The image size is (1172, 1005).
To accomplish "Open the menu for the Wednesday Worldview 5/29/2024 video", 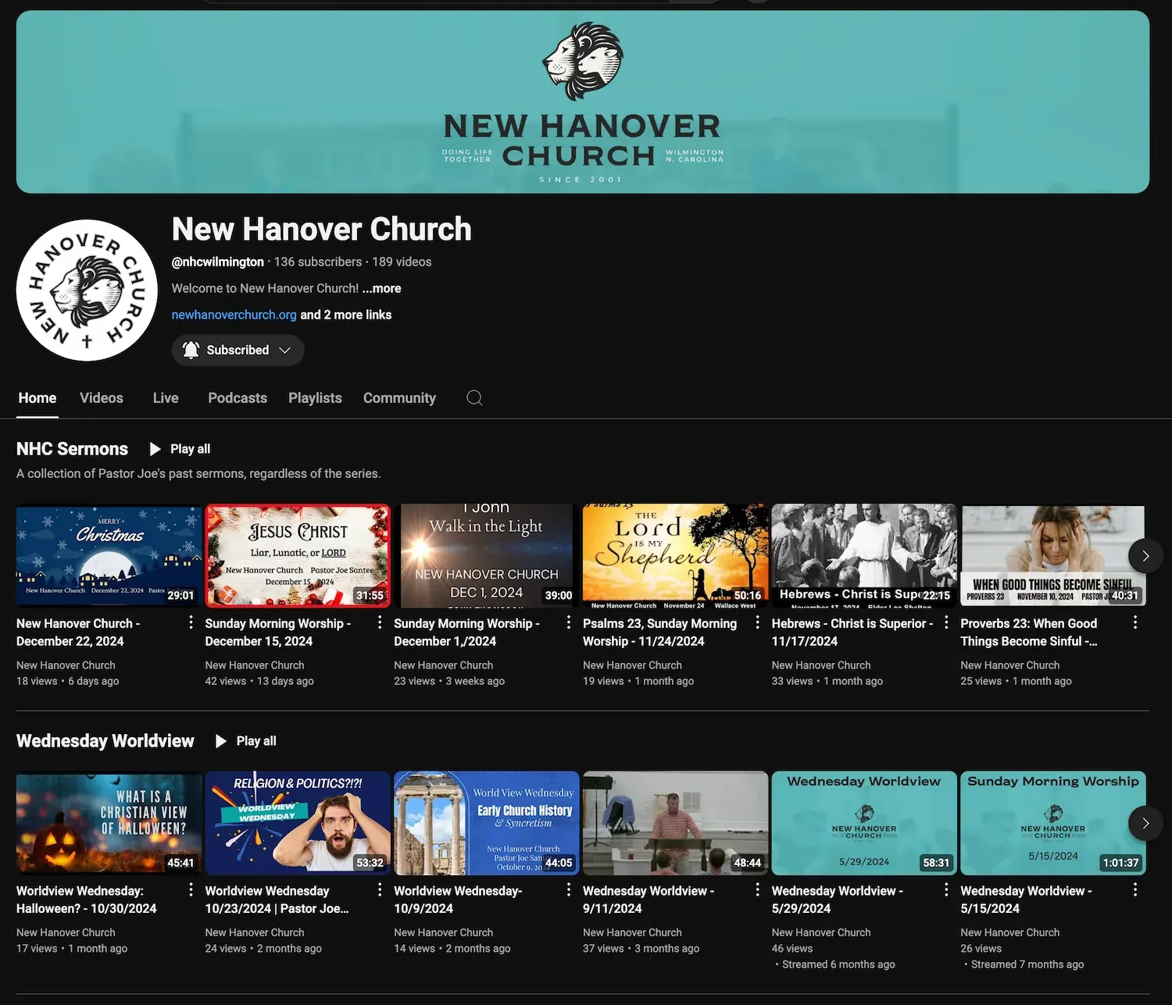I will coord(946,889).
